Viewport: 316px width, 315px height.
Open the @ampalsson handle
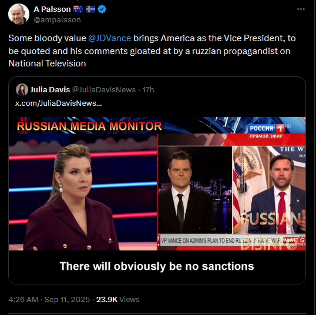tap(57, 20)
